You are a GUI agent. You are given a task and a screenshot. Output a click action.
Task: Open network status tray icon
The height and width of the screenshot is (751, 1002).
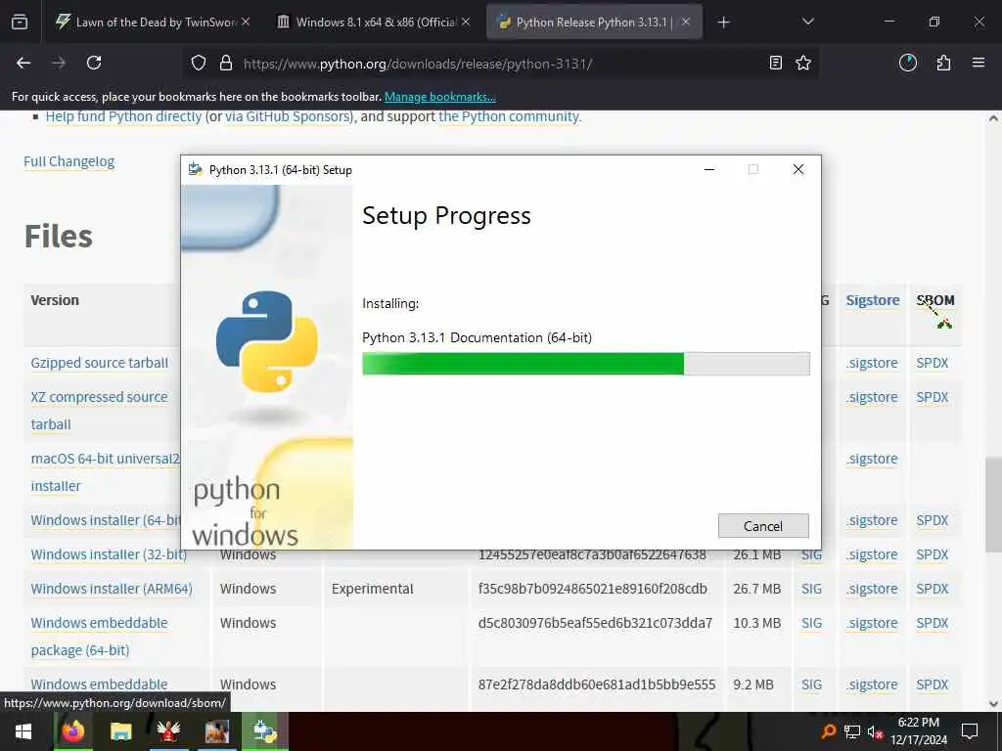point(852,731)
